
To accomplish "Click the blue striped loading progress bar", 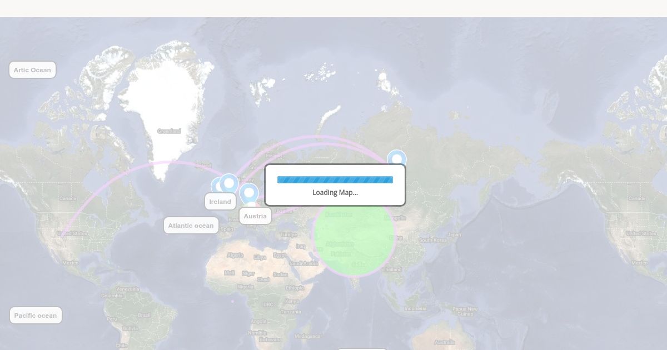I will click(335, 179).
